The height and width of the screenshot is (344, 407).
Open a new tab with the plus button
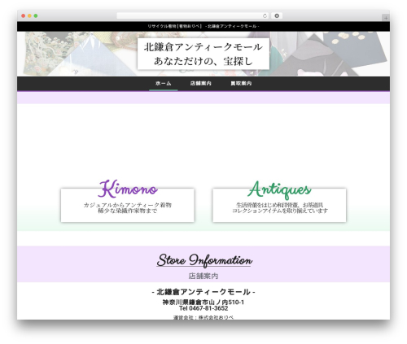(386, 18)
